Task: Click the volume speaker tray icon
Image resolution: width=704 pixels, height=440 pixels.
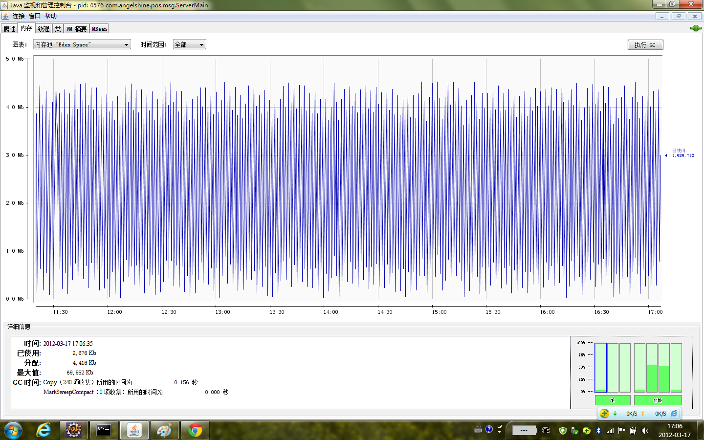Action: pos(645,431)
